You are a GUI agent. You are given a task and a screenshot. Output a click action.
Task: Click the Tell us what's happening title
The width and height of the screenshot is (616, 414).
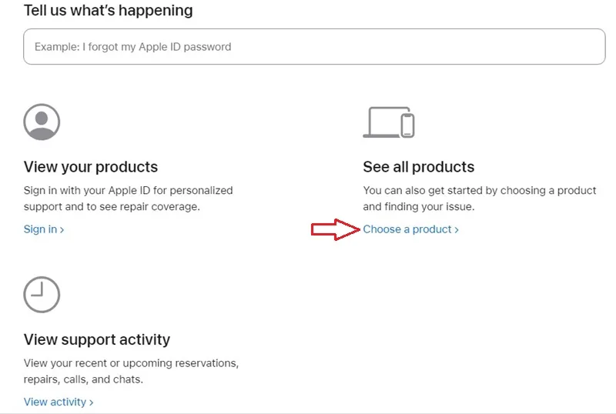click(x=108, y=10)
